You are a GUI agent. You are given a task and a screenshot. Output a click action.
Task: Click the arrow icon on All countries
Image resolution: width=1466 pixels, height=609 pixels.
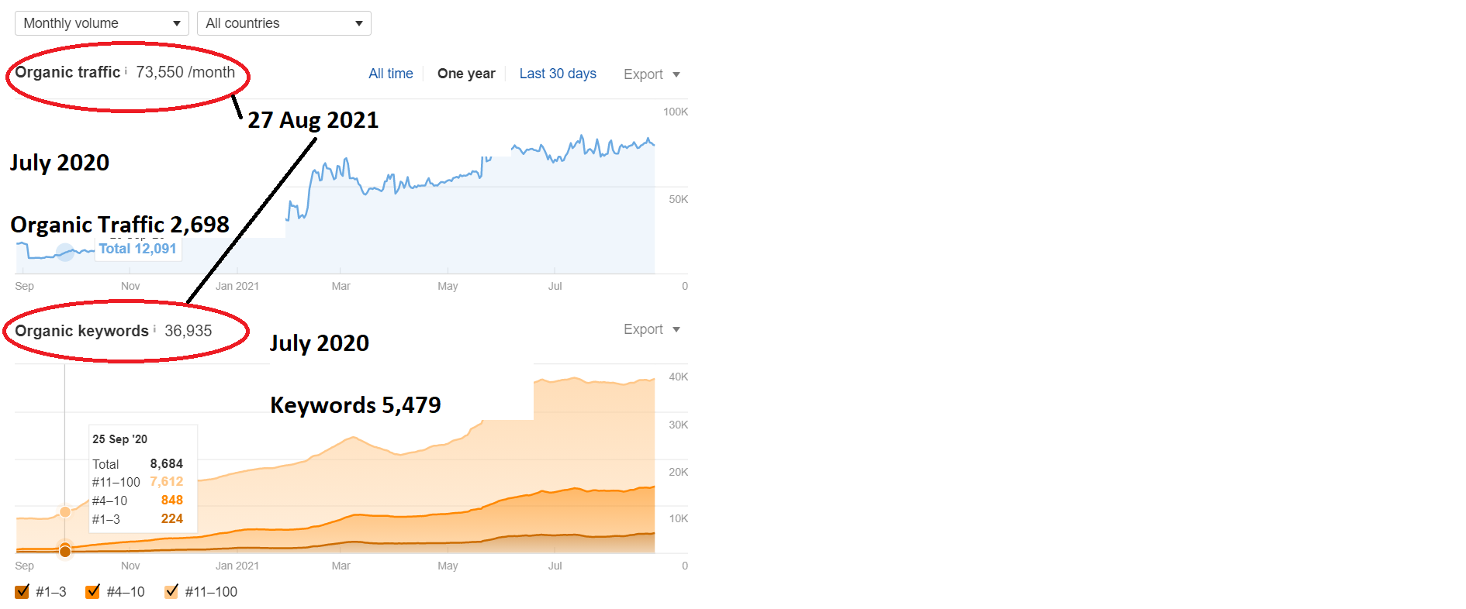point(359,23)
